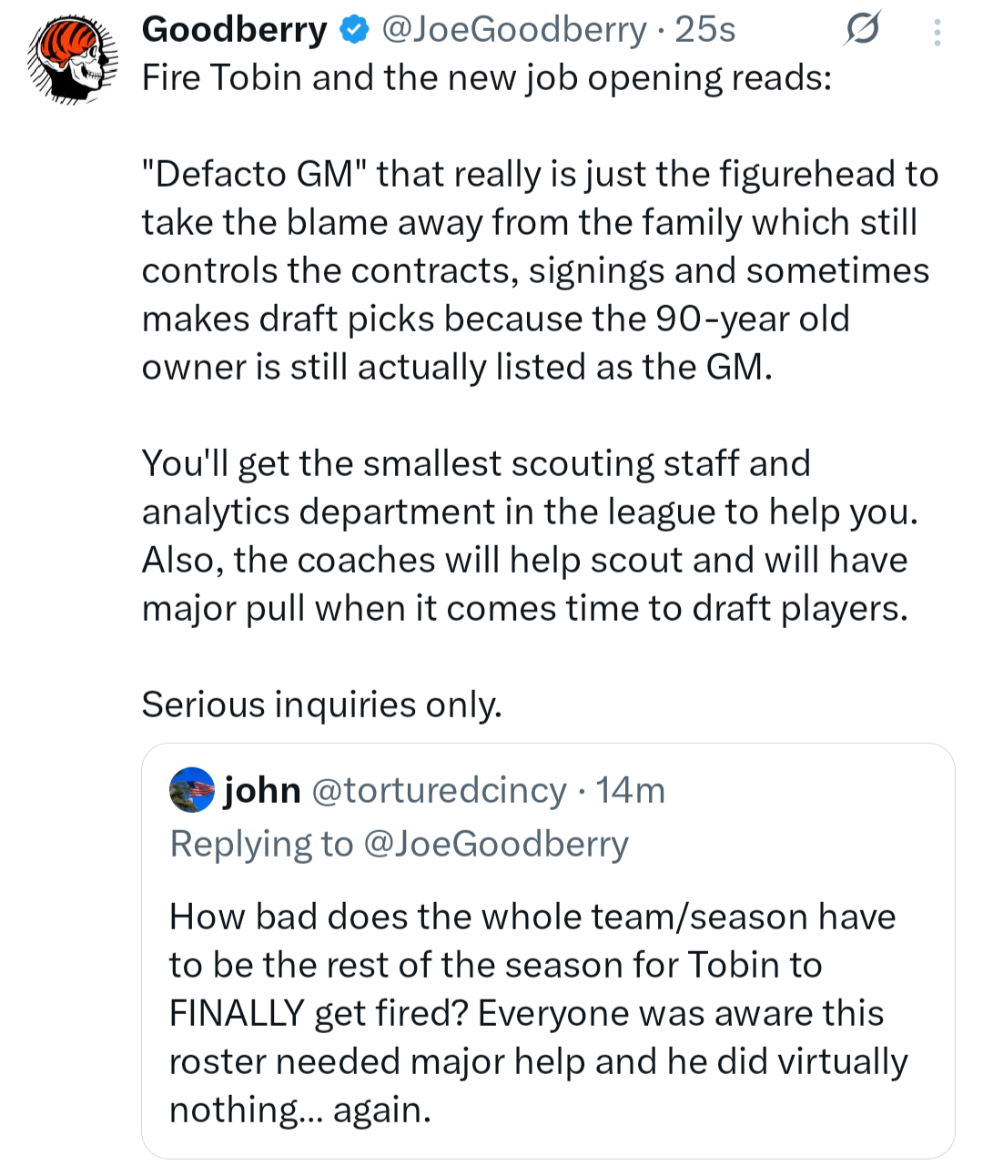Open the three-dot more options menu

point(937,34)
